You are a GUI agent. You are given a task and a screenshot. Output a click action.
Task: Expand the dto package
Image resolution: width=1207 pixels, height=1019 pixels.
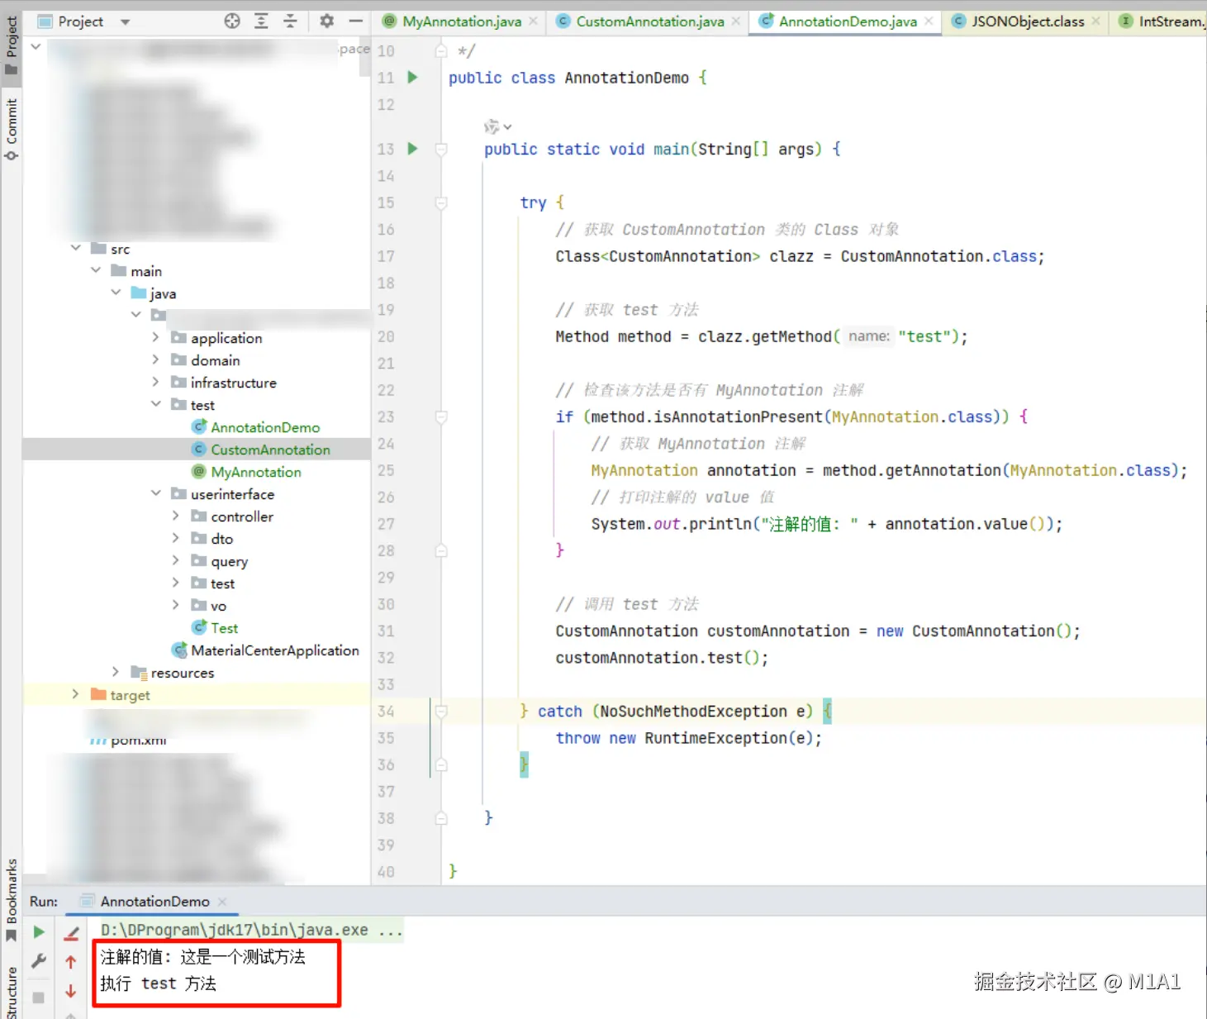tap(175, 538)
